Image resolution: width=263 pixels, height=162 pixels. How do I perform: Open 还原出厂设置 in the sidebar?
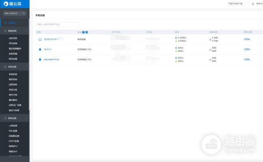pos(15,105)
